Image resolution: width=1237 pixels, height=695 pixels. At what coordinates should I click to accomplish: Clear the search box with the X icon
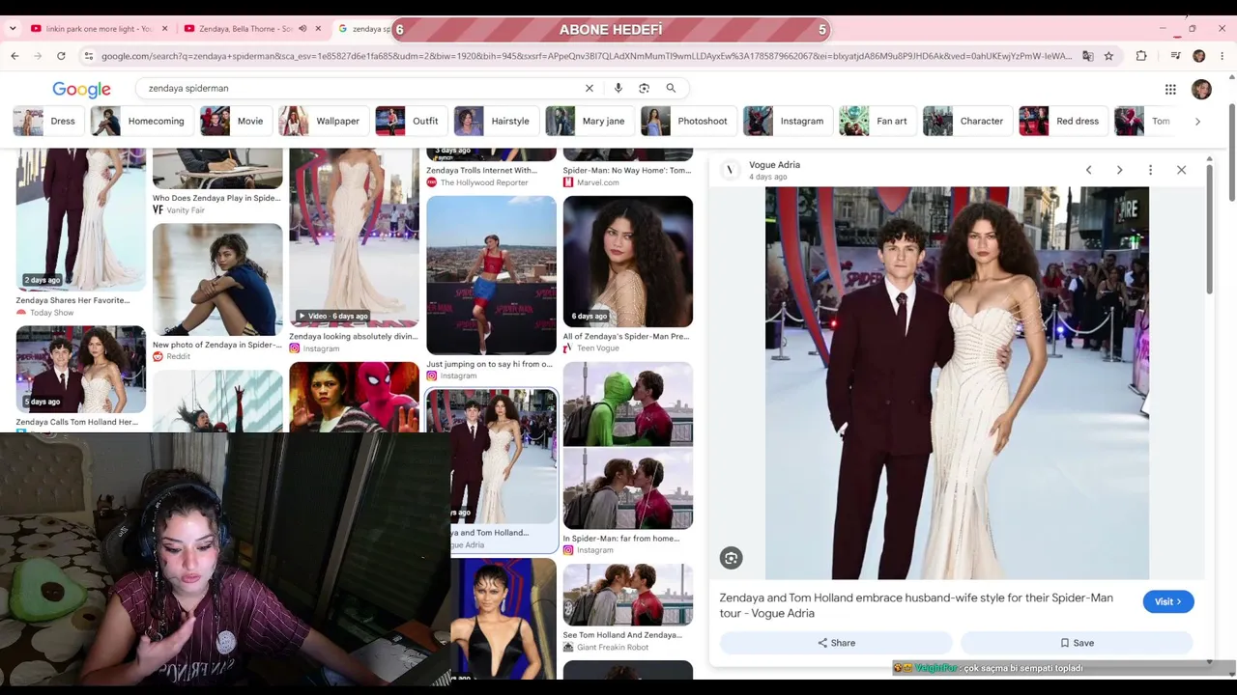(x=590, y=88)
